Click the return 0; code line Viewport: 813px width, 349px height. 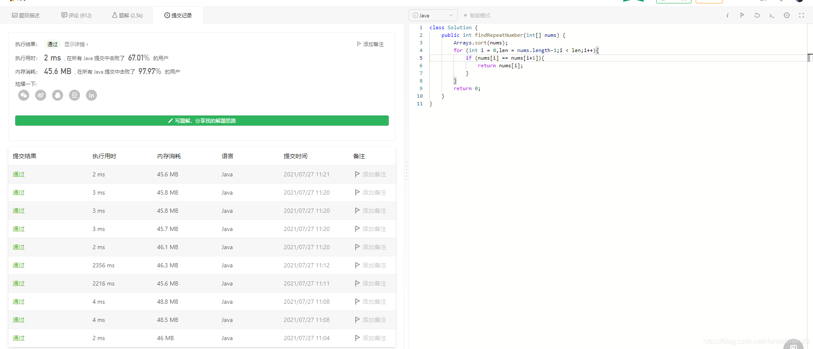click(x=467, y=88)
